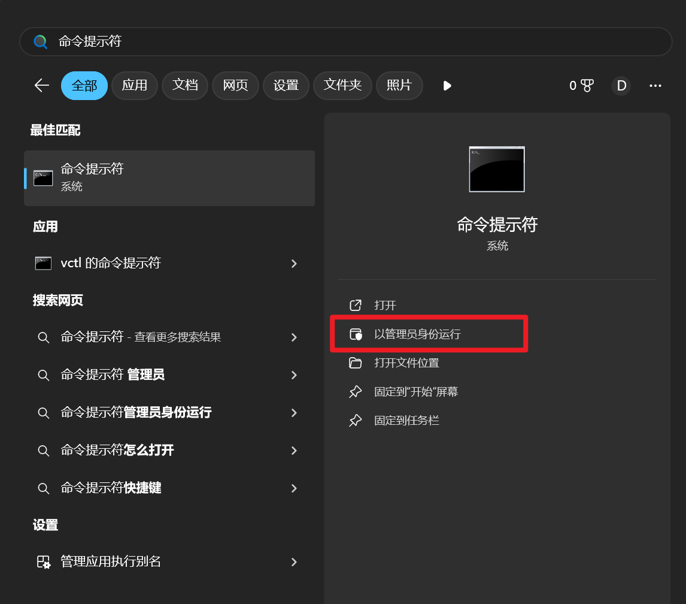Viewport: 686px width, 604px height.
Task: Click the shield icon beside 以管理员身份运行
Action: point(356,334)
